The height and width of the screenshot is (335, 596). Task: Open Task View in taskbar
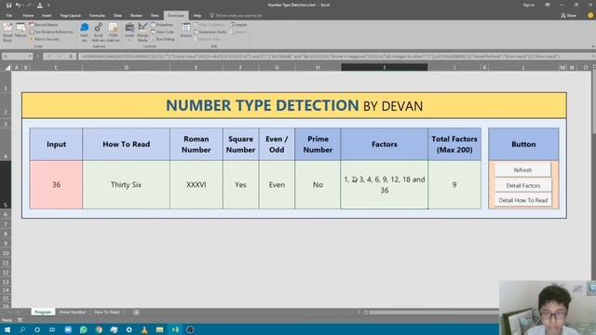coord(52,329)
